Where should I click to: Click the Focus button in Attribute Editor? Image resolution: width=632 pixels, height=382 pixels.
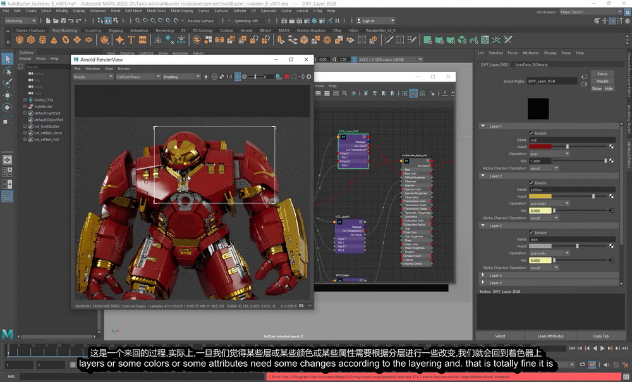pos(602,74)
